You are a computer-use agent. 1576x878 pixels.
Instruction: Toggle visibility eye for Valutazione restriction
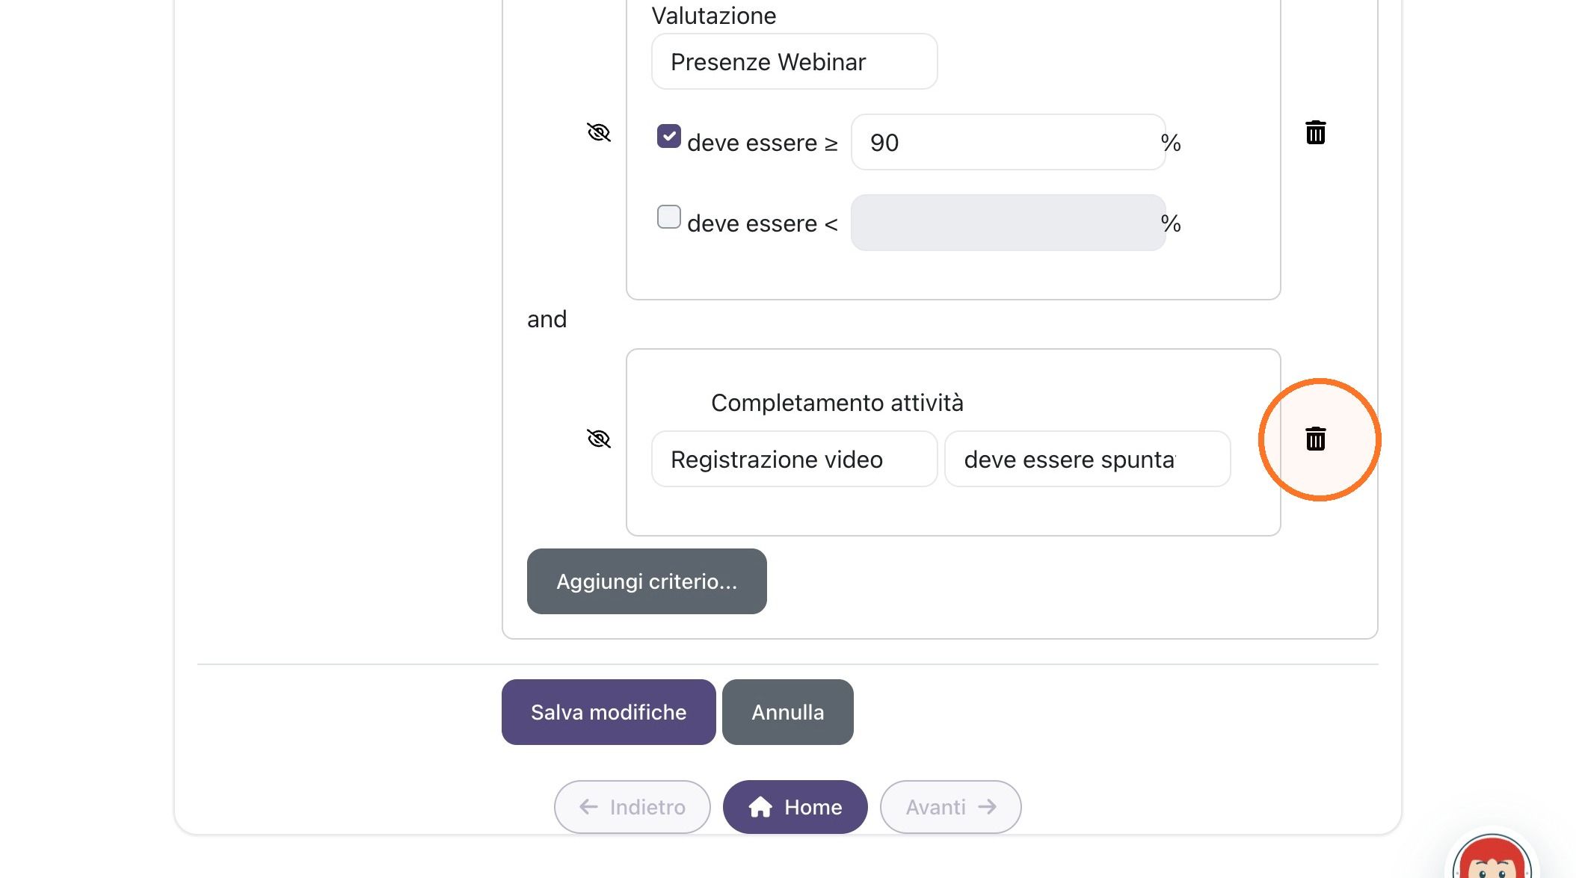tap(599, 132)
